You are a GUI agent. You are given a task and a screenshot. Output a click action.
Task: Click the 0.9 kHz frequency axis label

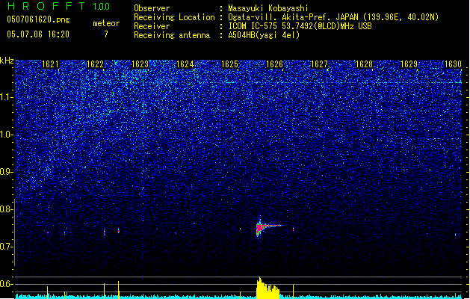click(6, 172)
